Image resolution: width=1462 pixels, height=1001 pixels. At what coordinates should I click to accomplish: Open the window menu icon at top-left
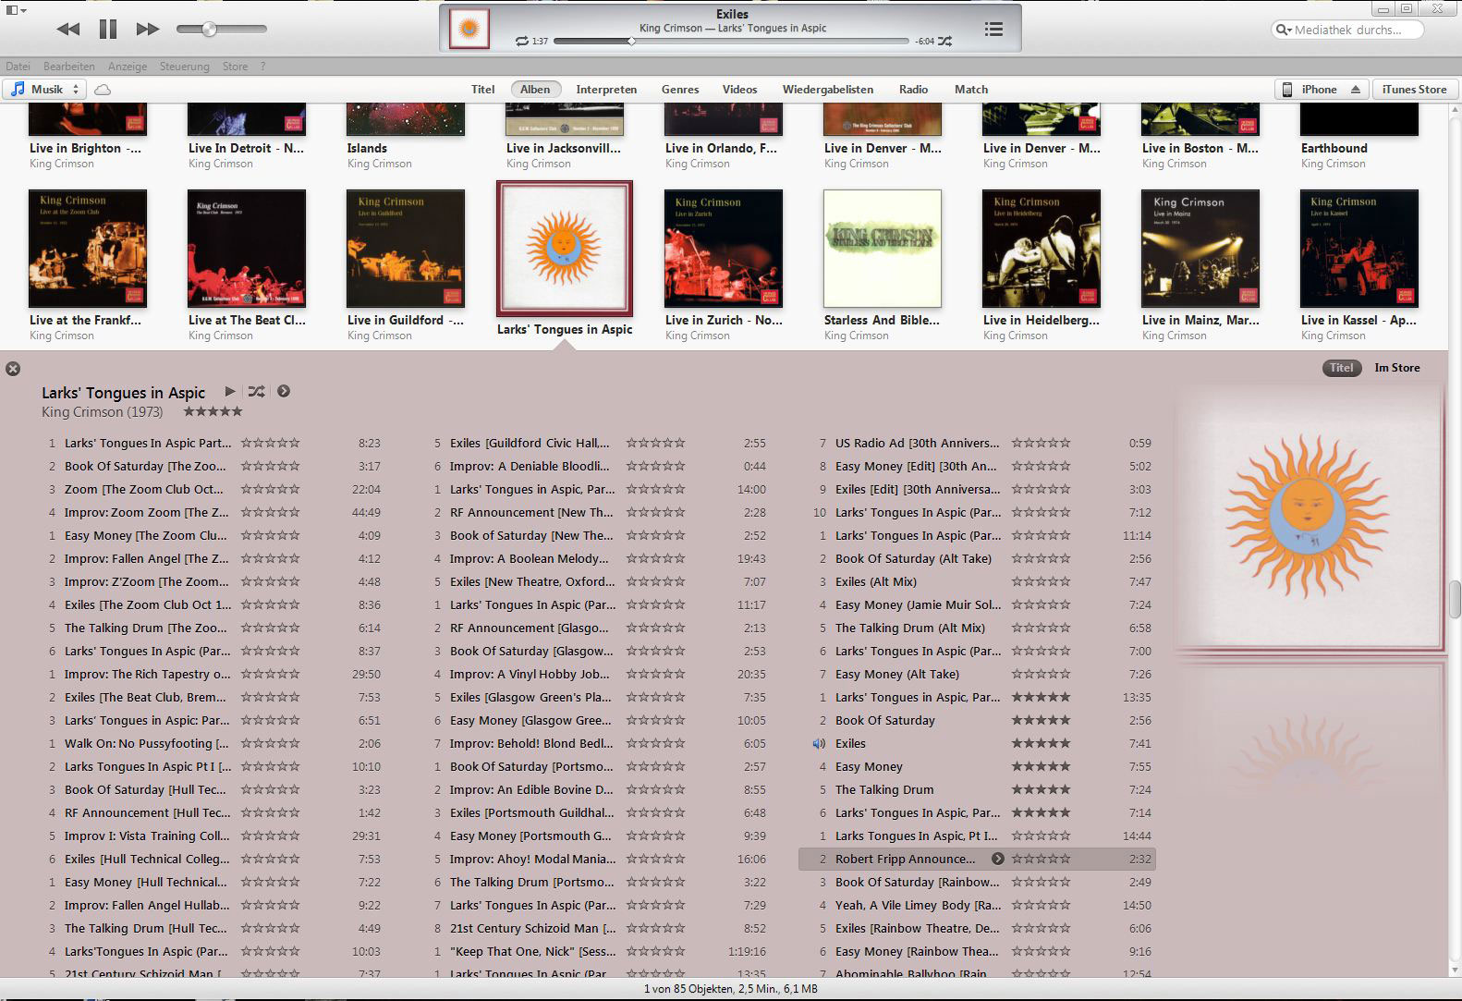[x=16, y=9]
